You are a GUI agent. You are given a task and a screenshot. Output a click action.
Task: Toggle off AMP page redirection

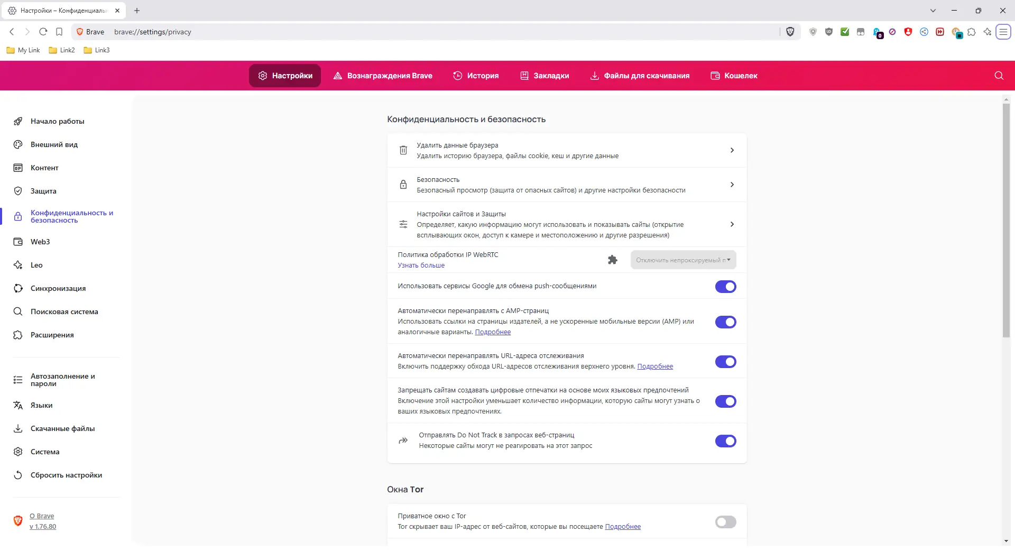(x=725, y=322)
